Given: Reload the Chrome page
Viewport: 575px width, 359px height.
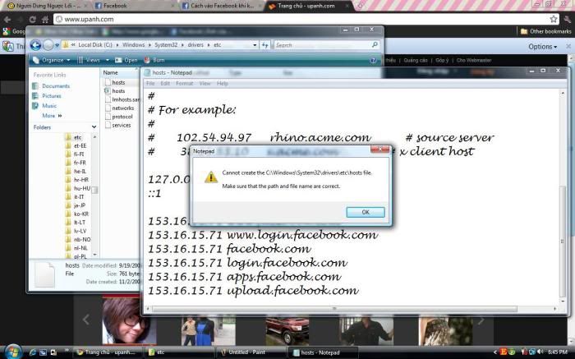Looking at the screenshot, I should pos(33,19).
